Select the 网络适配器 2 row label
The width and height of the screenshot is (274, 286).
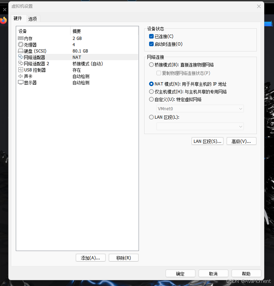pyautogui.click(x=36, y=64)
